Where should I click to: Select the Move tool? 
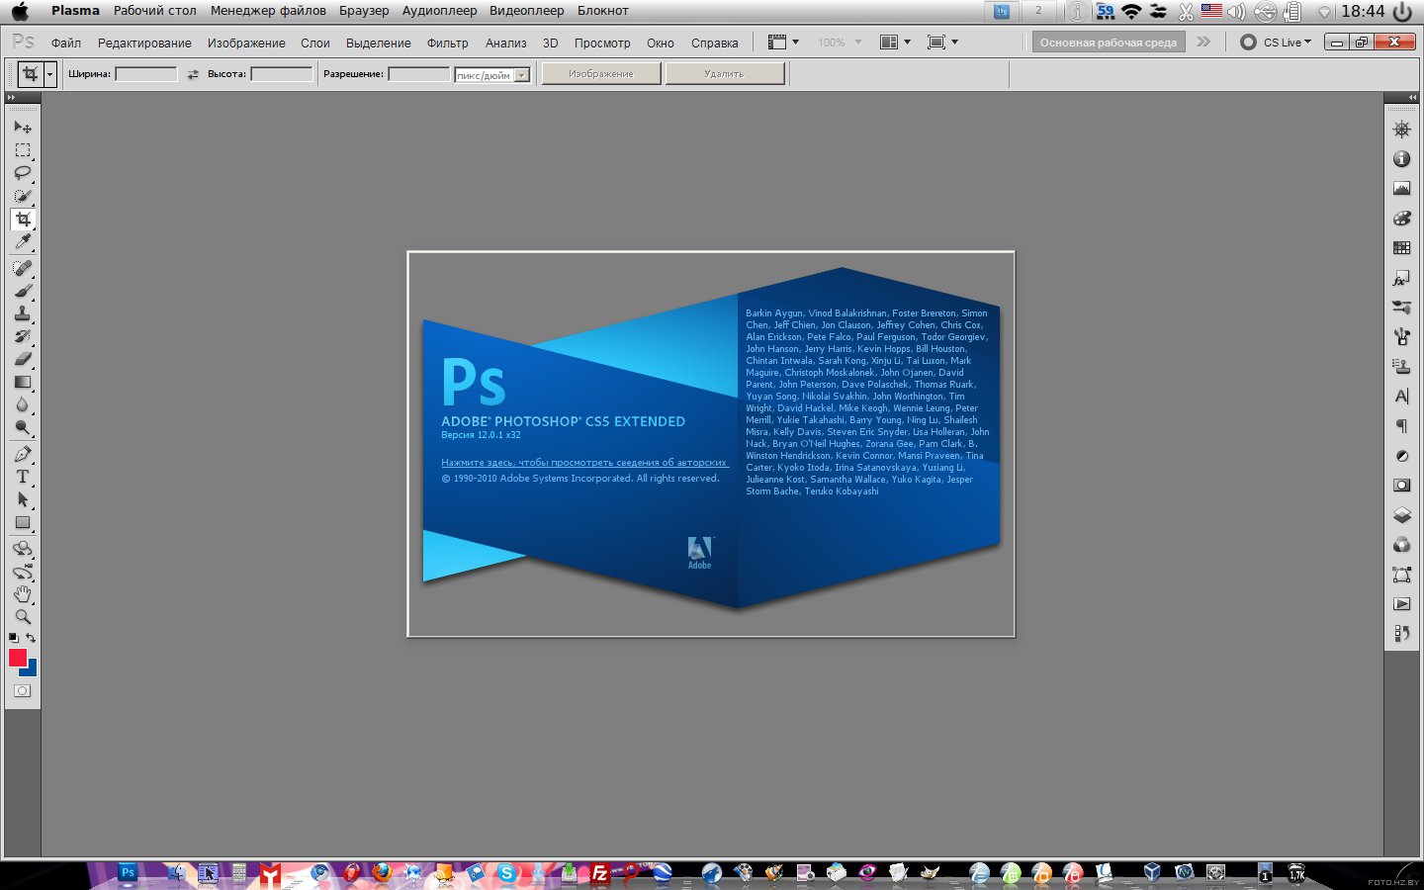click(x=23, y=127)
